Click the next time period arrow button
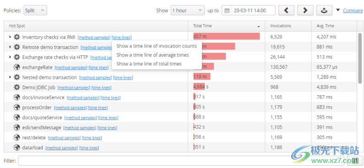 pyautogui.click(x=305, y=11)
